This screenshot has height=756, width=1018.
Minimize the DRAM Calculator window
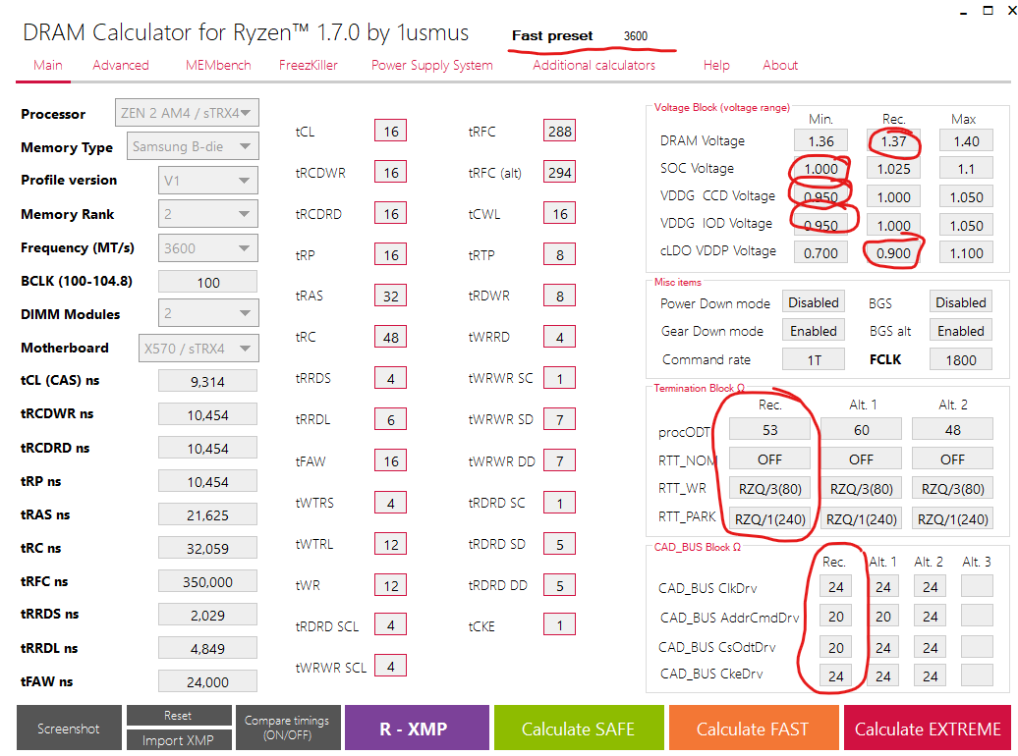point(963,12)
